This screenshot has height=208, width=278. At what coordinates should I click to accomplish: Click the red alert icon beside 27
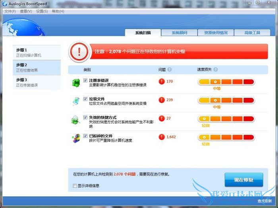coord(162,118)
